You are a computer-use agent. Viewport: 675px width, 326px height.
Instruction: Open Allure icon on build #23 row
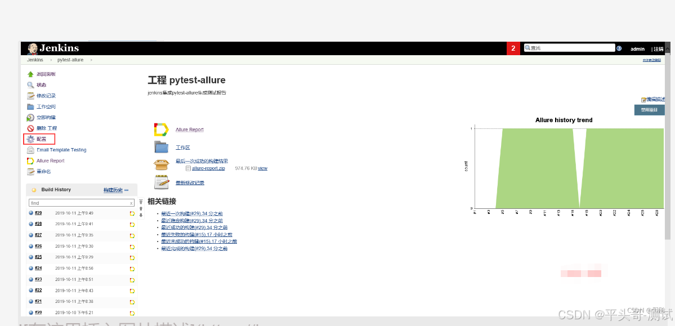tap(132, 280)
